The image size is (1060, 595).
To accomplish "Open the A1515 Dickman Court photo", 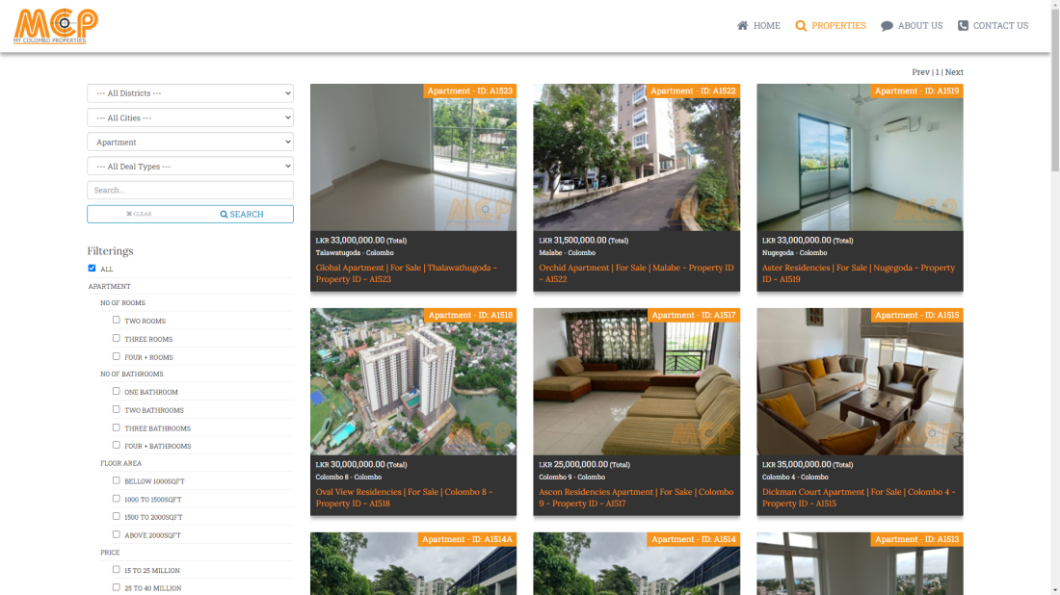I will pos(860,381).
